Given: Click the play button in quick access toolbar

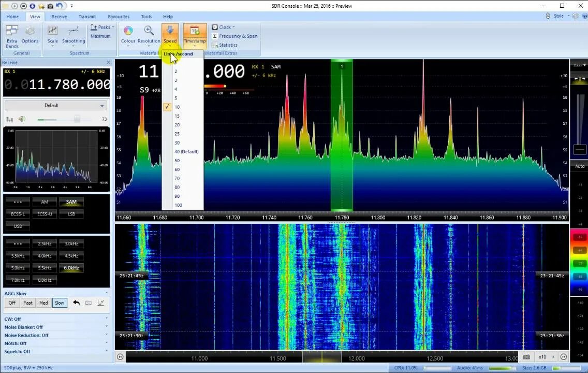Looking at the screenshot, I should click(x=14, y=6).
